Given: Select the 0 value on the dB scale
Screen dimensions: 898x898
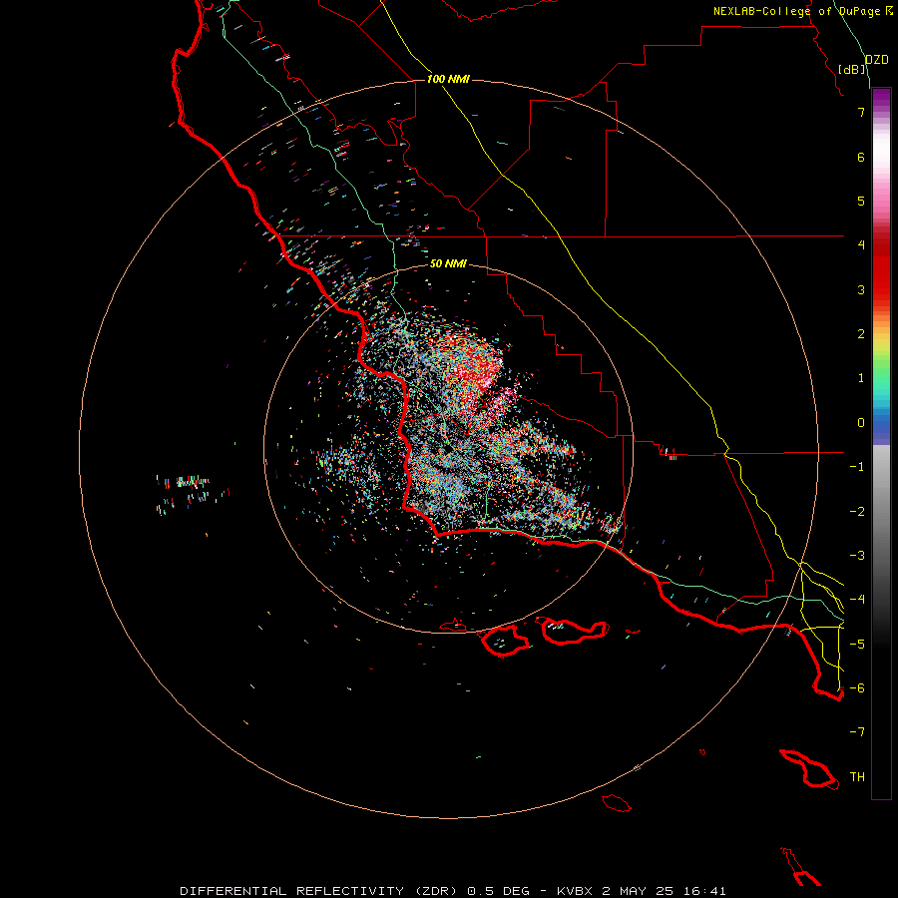Looking at the screenshot, I should (x=861, y=423).
